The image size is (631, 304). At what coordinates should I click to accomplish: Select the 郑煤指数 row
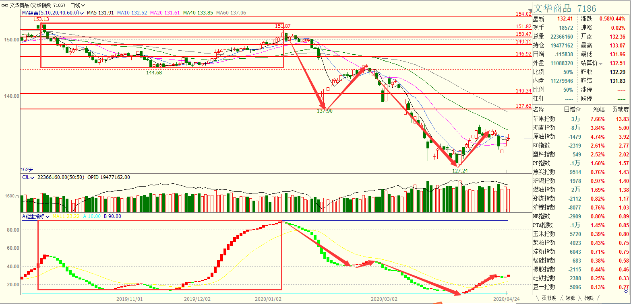pyautogui.click(x=581, y=199)
